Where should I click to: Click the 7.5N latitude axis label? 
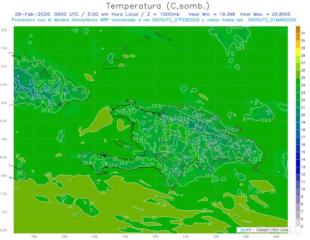(4, 194)
